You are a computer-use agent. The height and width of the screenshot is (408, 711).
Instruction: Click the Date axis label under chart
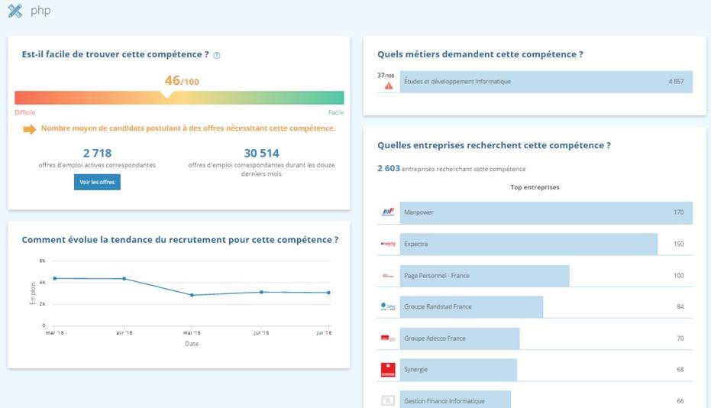192,344
